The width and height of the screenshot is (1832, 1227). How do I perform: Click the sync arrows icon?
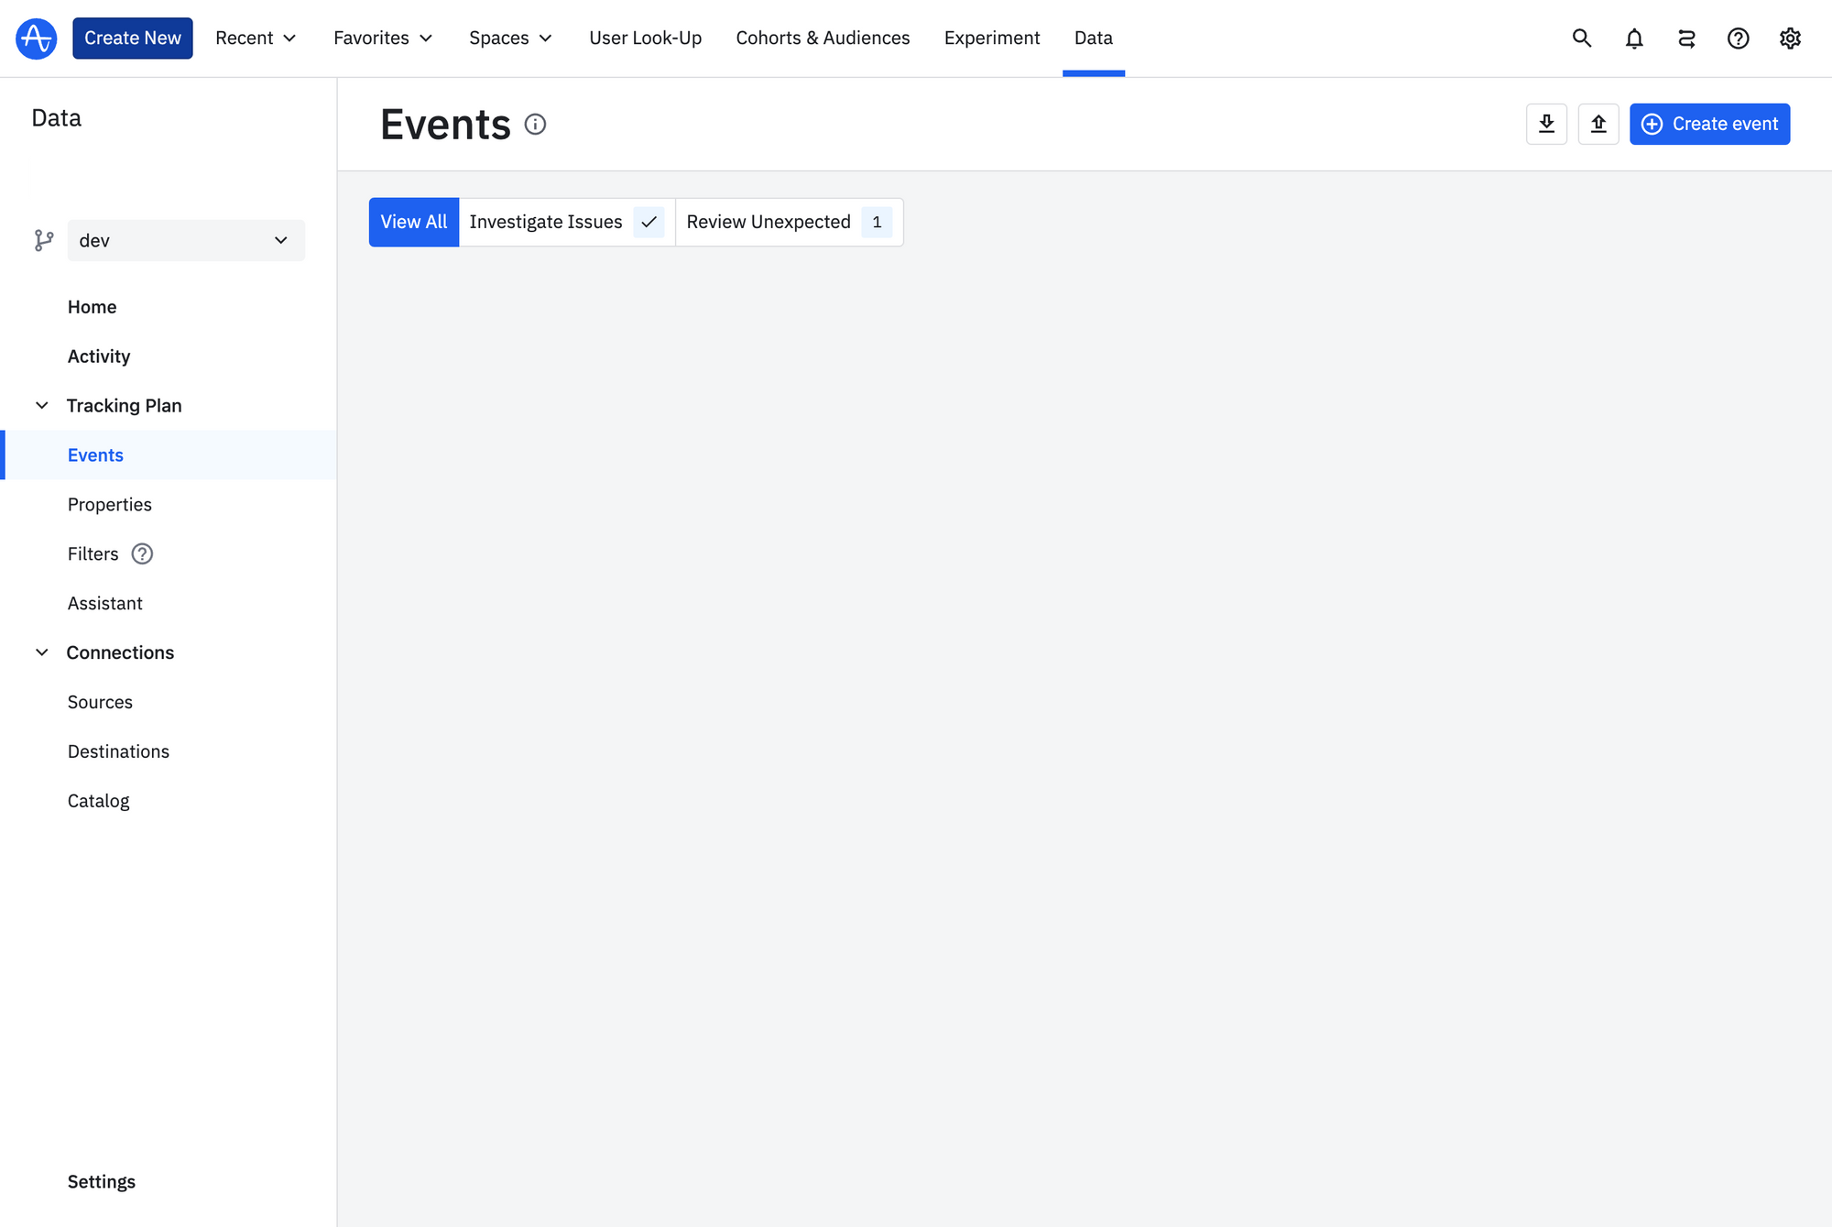pos(1686,38)
